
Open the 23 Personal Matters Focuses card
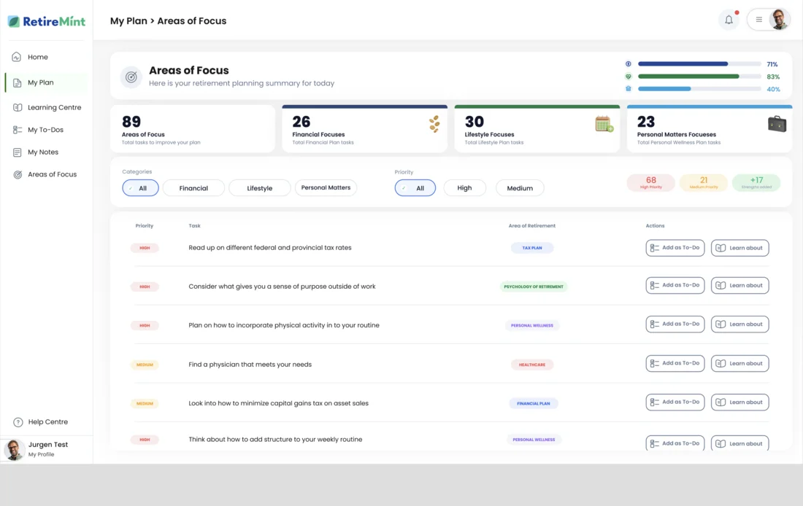(x=710, y=129)
